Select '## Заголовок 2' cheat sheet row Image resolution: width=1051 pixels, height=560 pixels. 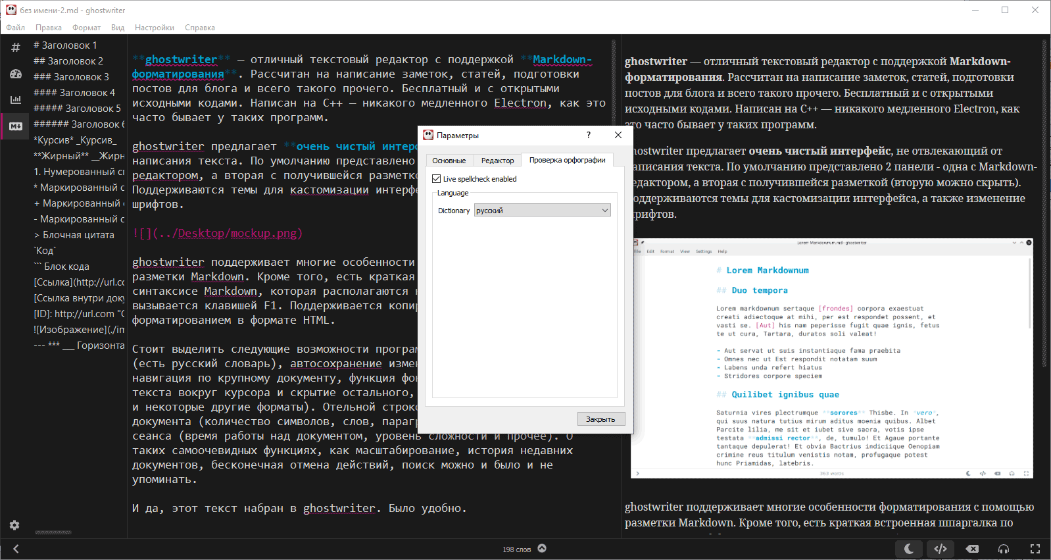[78, 61]
